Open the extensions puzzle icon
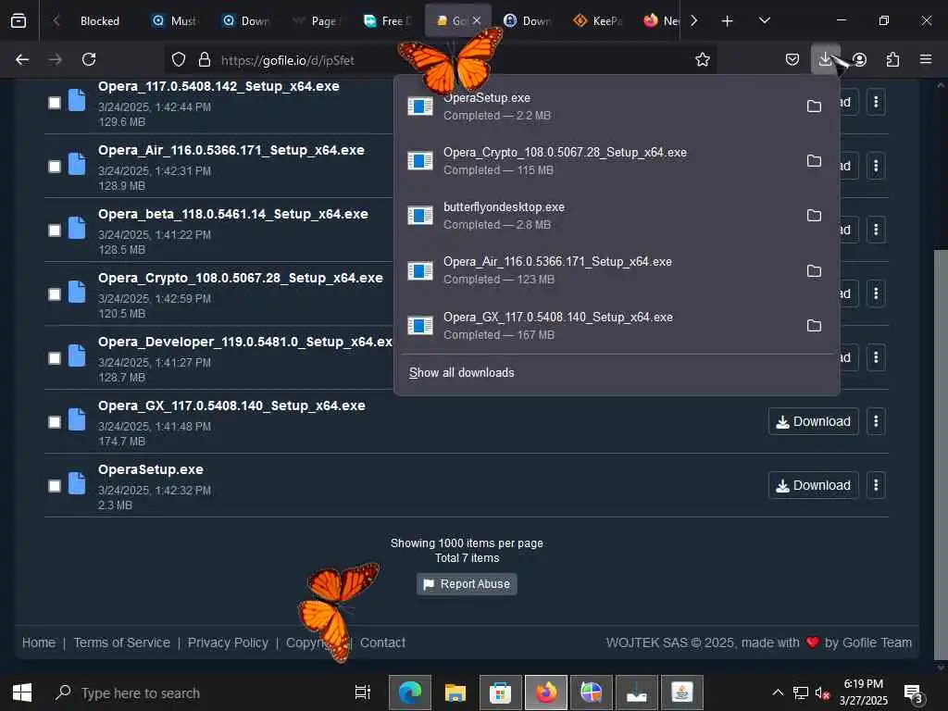 coord(892,59)
